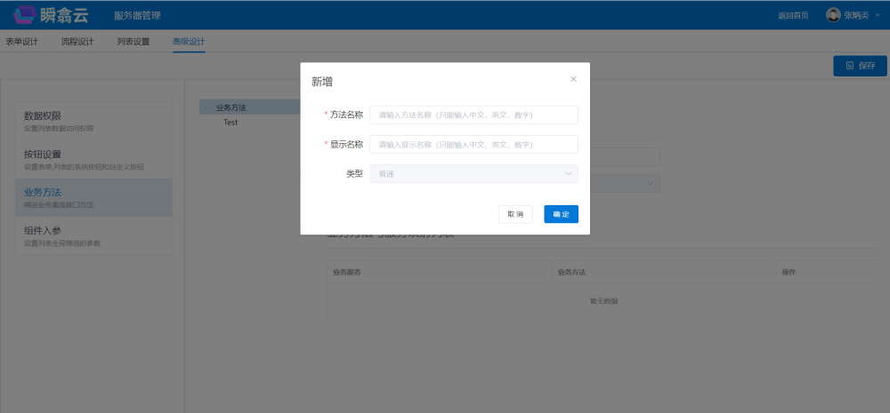Switch to the 流程设计 tab
The width and height of the screenshot is (890, 413).
click(77, 42)
